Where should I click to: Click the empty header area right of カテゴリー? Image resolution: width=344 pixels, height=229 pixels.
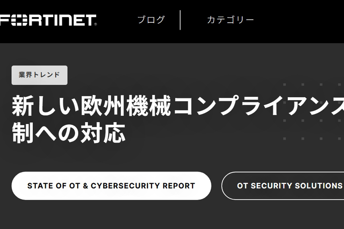(x=298, y=20)
